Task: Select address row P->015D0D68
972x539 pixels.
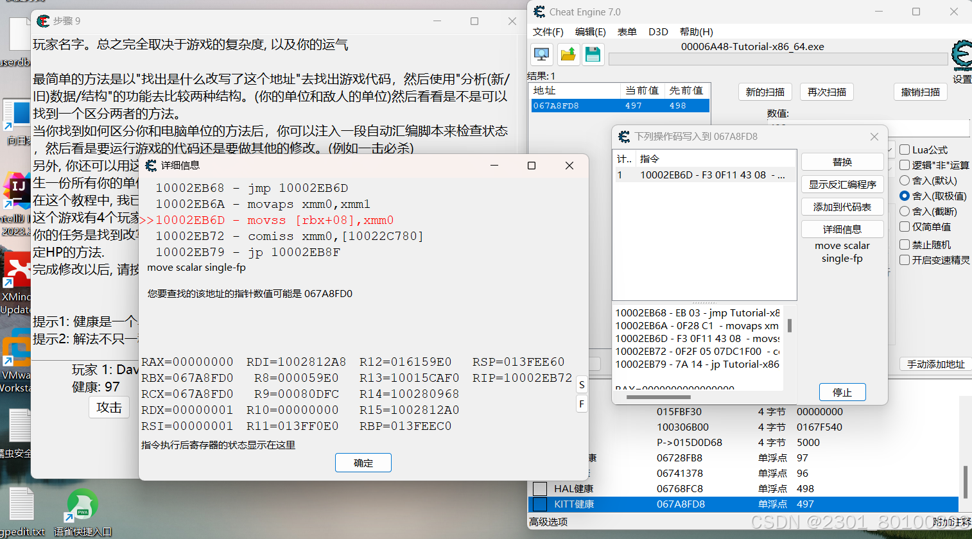Action: (x=743, y=443)
